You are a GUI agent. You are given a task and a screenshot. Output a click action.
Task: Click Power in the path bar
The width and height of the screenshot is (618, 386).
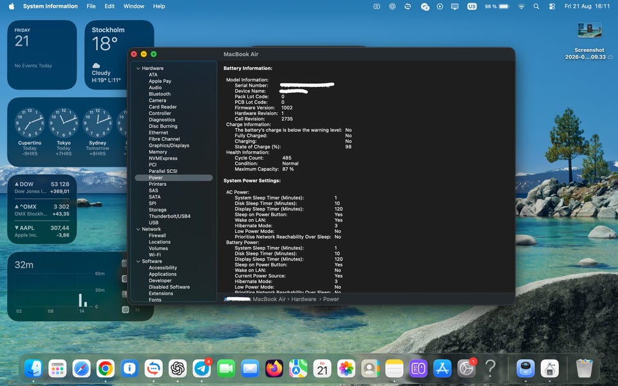pyautogui.click(x=331, y=299)
